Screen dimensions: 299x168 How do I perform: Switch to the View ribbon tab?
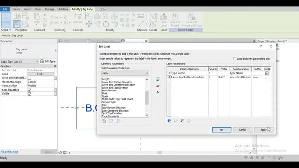coord(37,9)
